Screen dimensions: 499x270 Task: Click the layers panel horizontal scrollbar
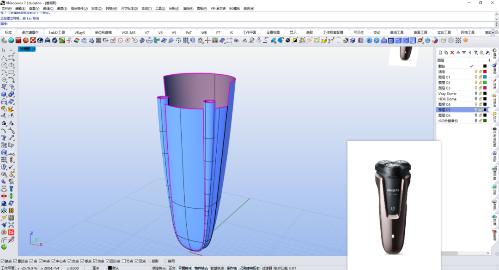click(x=464, y=253)
